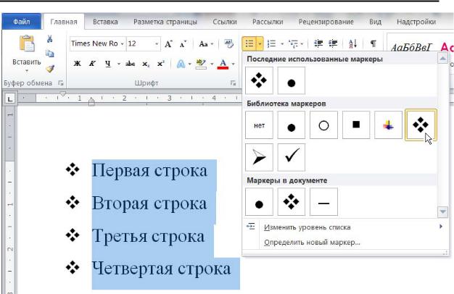Viewport: 454px width, 294px height.
Task: Click the Clear Formatting icon
Action: (228, 44)
